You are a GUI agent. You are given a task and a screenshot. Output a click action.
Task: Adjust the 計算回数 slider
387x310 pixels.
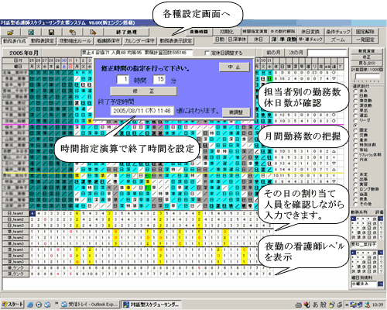point(368,77)
